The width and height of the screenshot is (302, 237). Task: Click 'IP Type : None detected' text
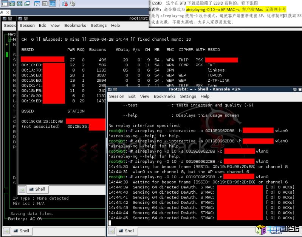point(41,198)
